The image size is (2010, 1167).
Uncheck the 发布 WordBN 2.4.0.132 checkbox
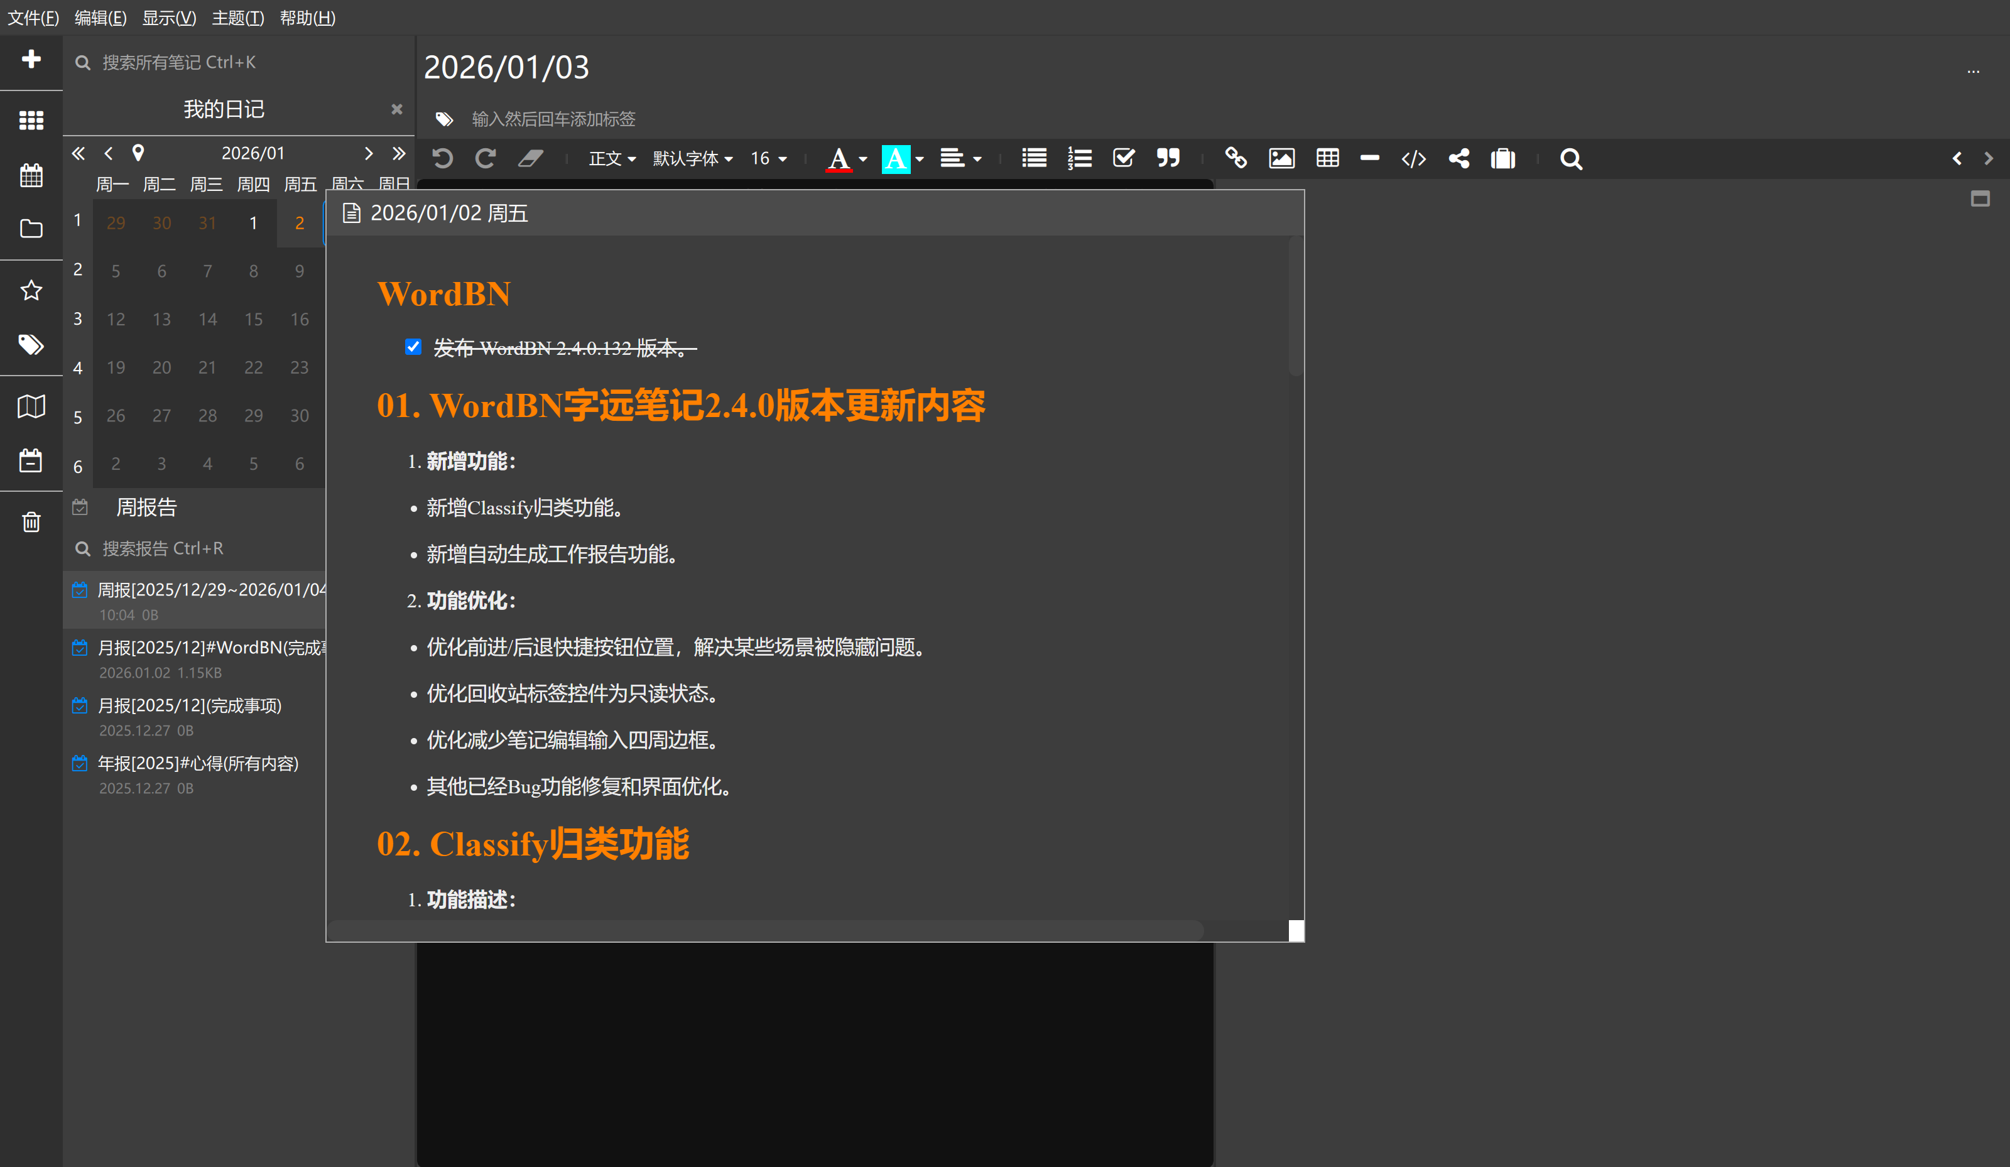(413, 347)
